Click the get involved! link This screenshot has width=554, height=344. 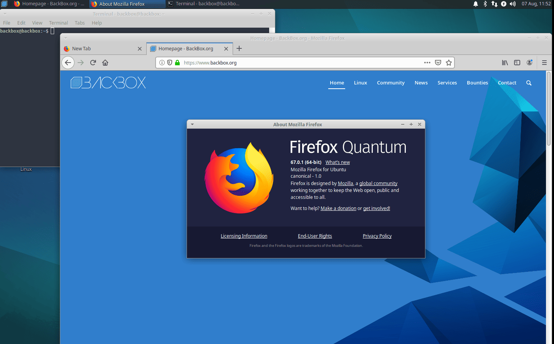point(377,208)
